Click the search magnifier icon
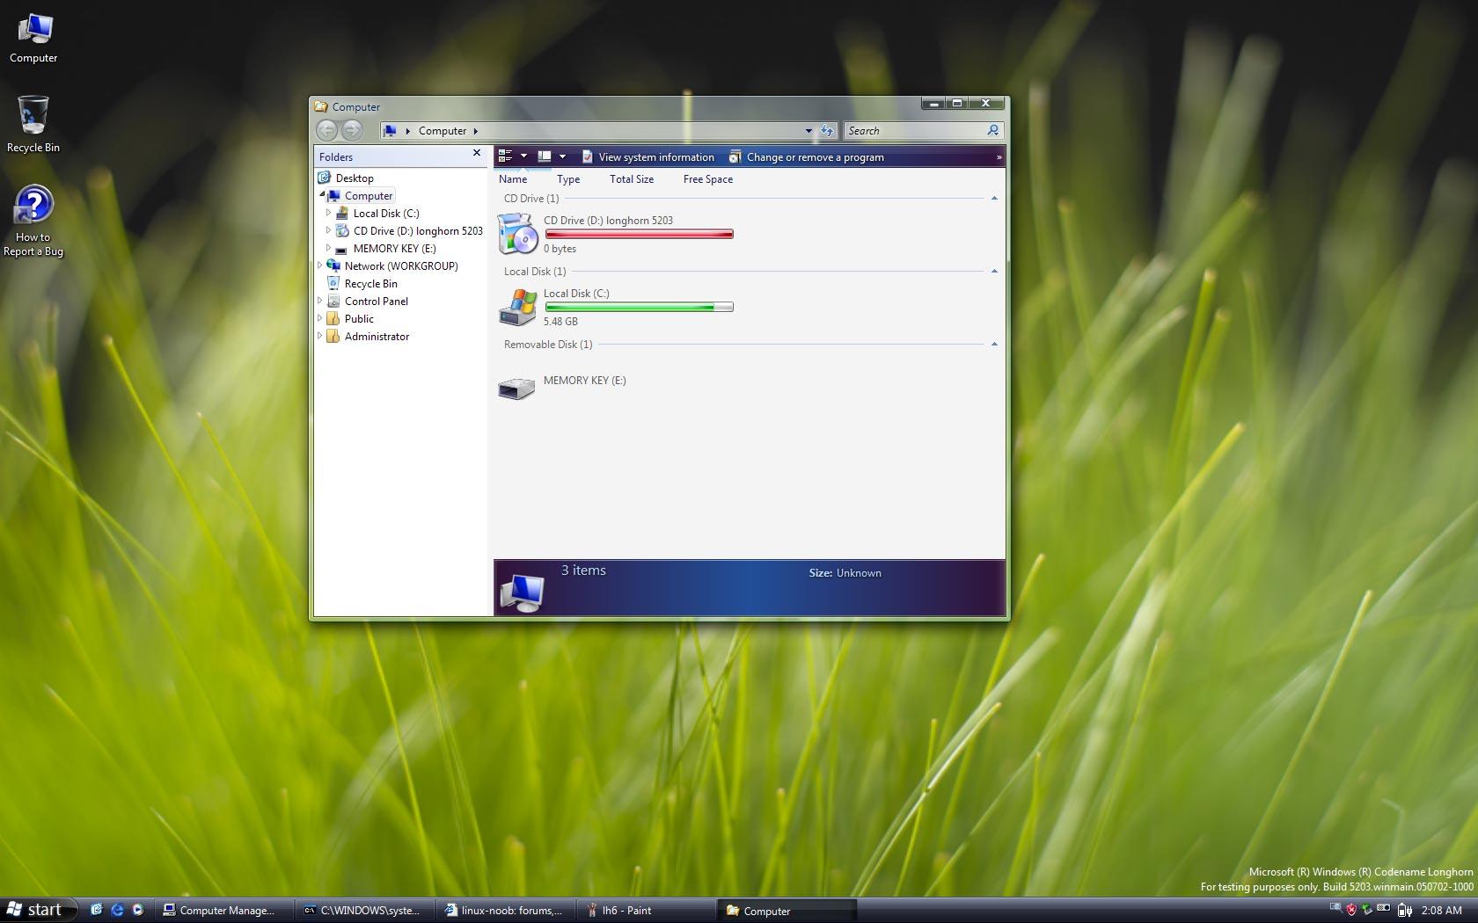The height and width of the screenshot is (923, 1478). (993, 130)
